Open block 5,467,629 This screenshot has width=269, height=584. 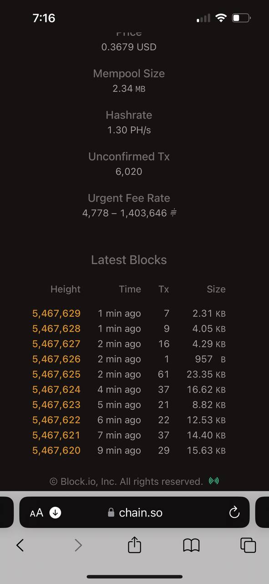[x=56, y=313]
